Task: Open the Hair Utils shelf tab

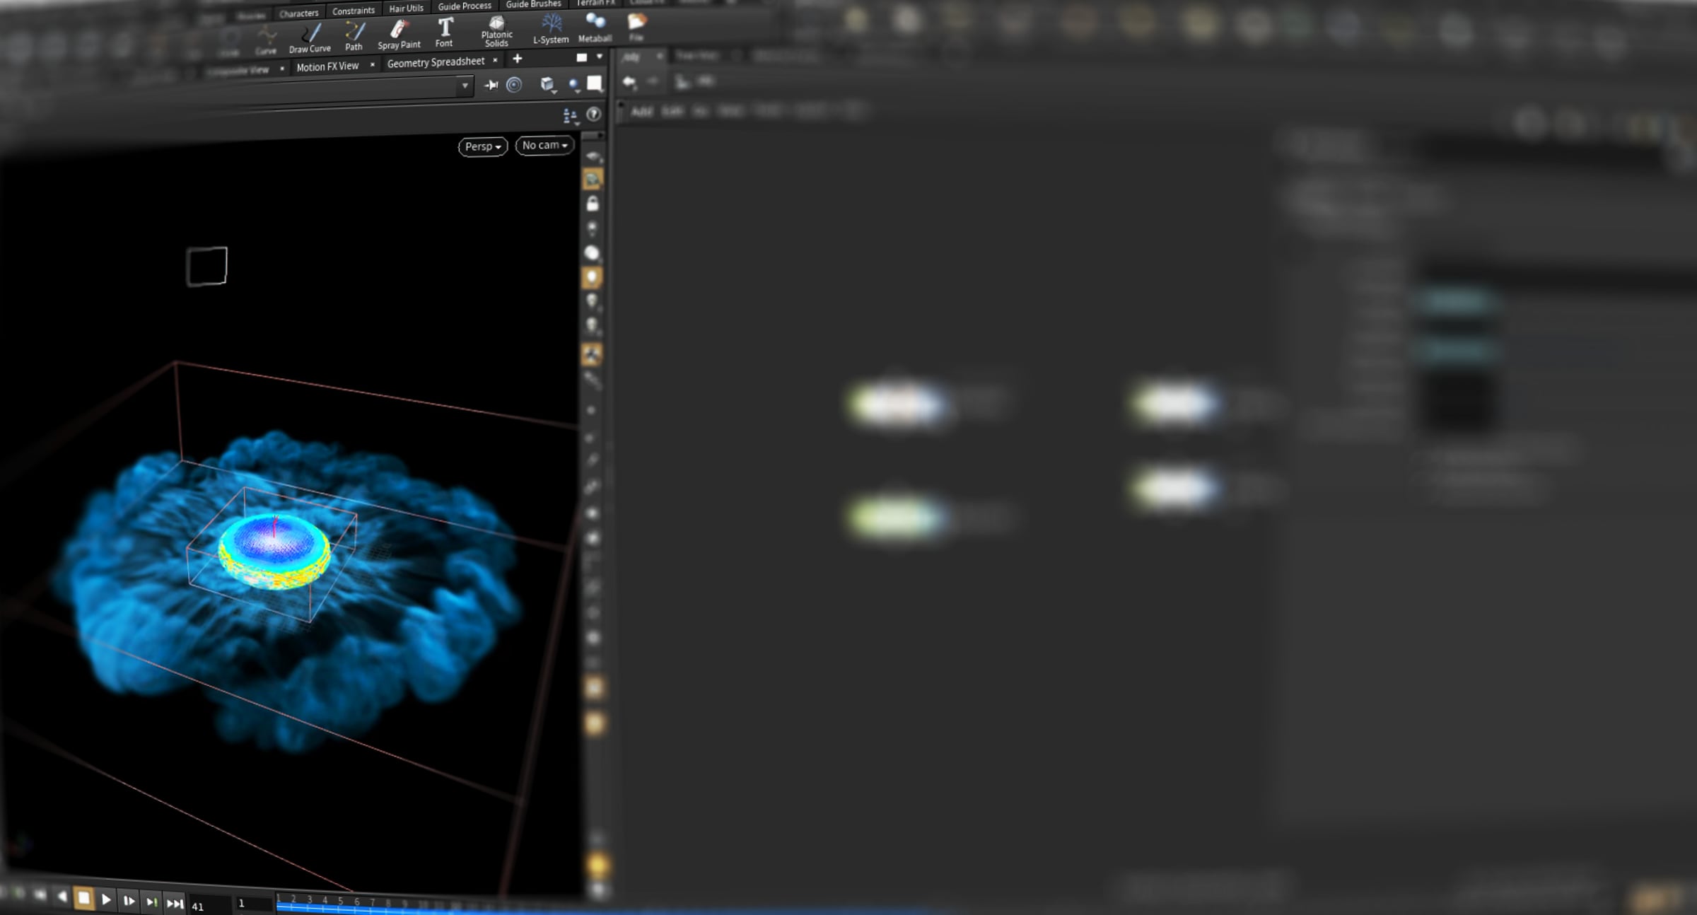Action: pos(406,8)
